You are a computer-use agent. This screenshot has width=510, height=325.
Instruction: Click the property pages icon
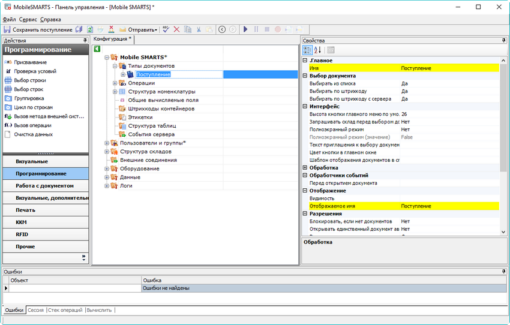tap(331, 50)
